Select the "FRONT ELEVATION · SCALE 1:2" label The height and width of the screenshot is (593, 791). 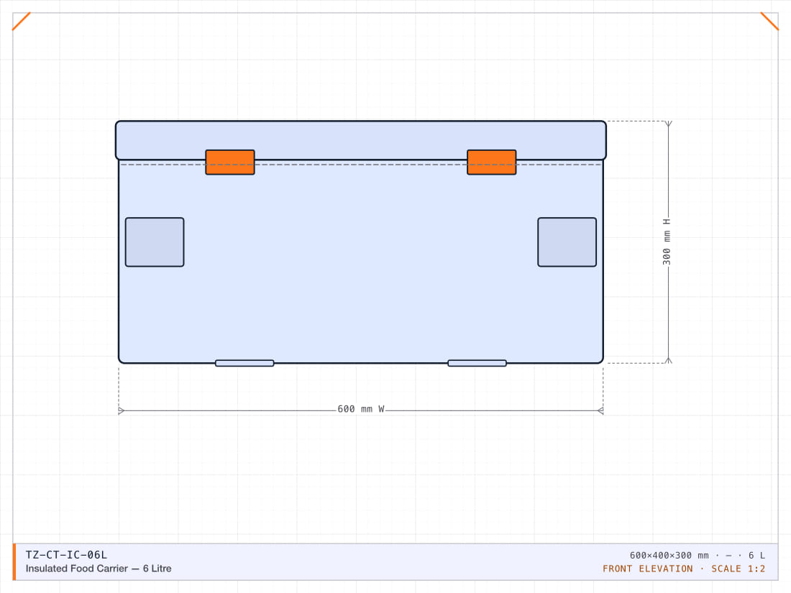pyautogui.click(x=684, y=569)
